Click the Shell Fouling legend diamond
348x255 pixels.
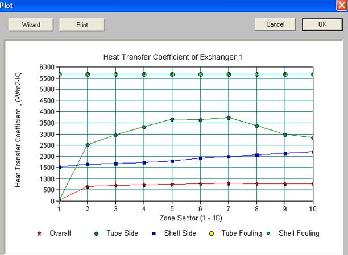pos(268,233)
